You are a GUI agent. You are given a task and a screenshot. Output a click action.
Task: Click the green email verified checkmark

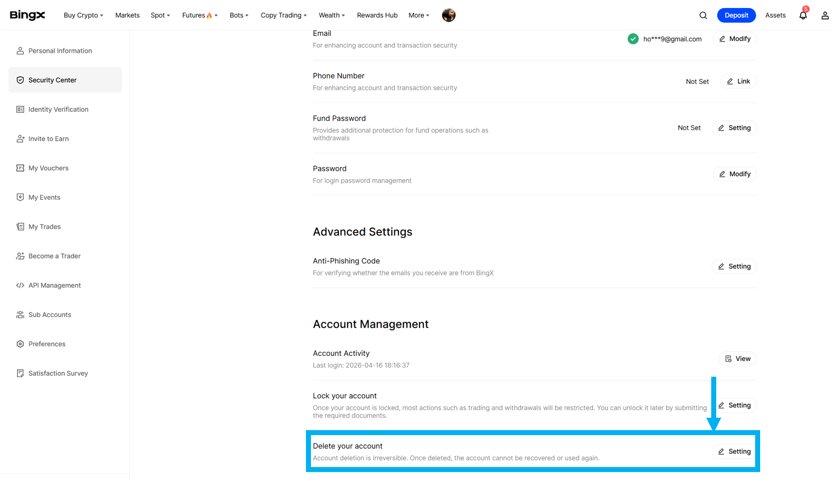click(633, 39)
